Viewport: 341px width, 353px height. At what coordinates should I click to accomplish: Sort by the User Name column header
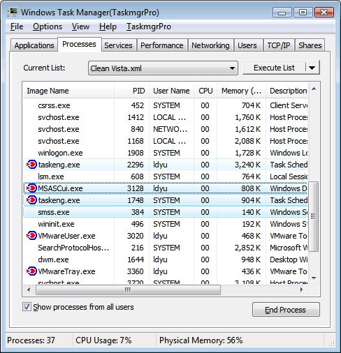[171, 91]
